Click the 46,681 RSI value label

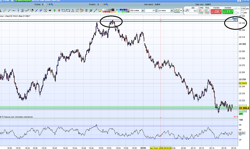tap(242, 133)
